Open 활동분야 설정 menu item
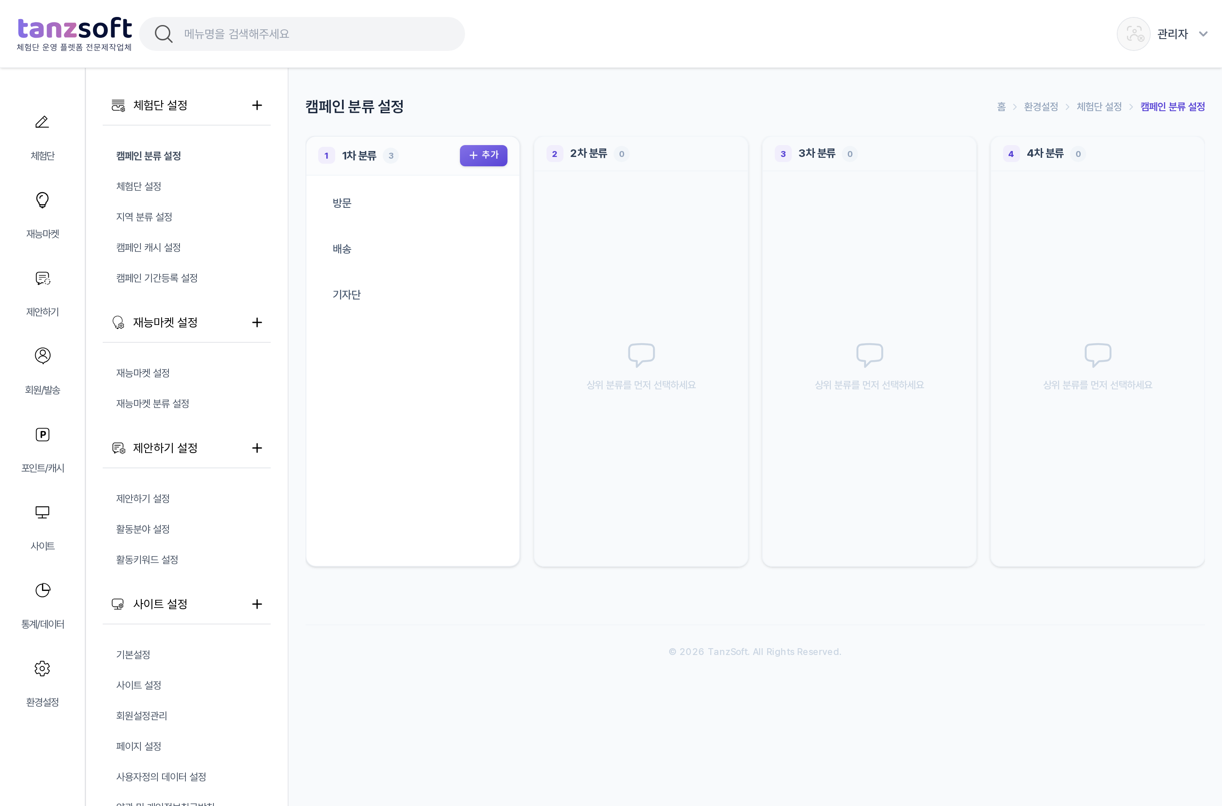1222x806 pixels. click(143, 529)
